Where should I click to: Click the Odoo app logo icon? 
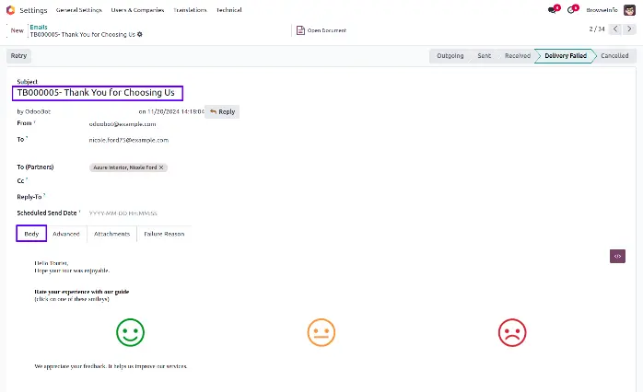[x=10, y=9]
